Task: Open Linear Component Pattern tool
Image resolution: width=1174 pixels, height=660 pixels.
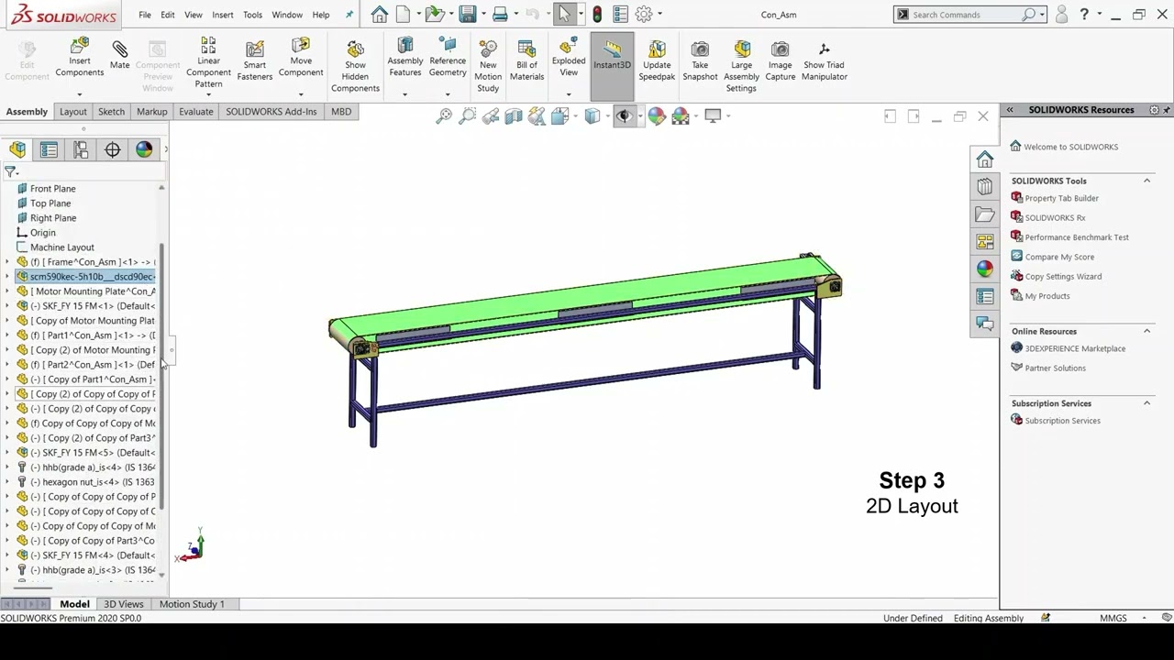Action: coord(208,62)
